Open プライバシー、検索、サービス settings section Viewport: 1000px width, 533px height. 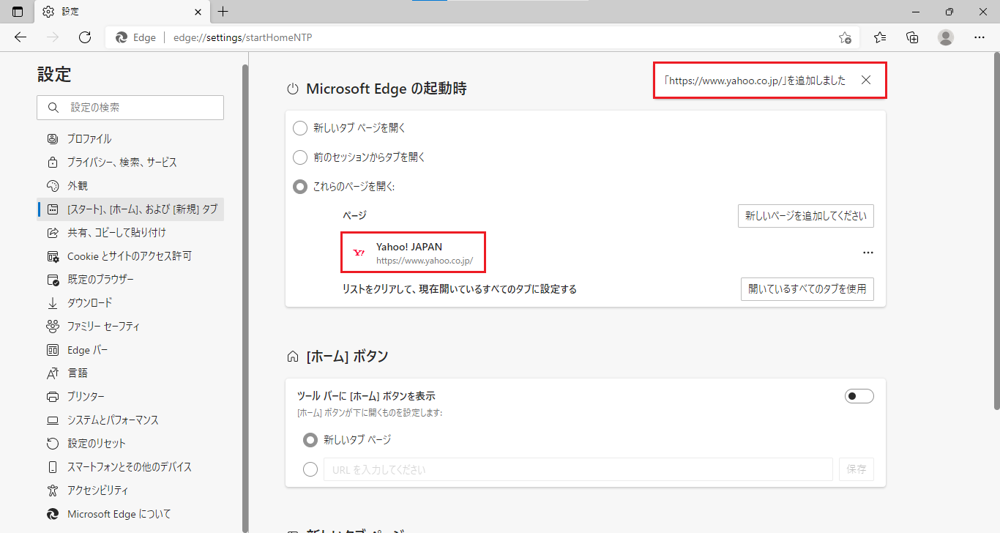pyautogui.click(x=122, y=163)
